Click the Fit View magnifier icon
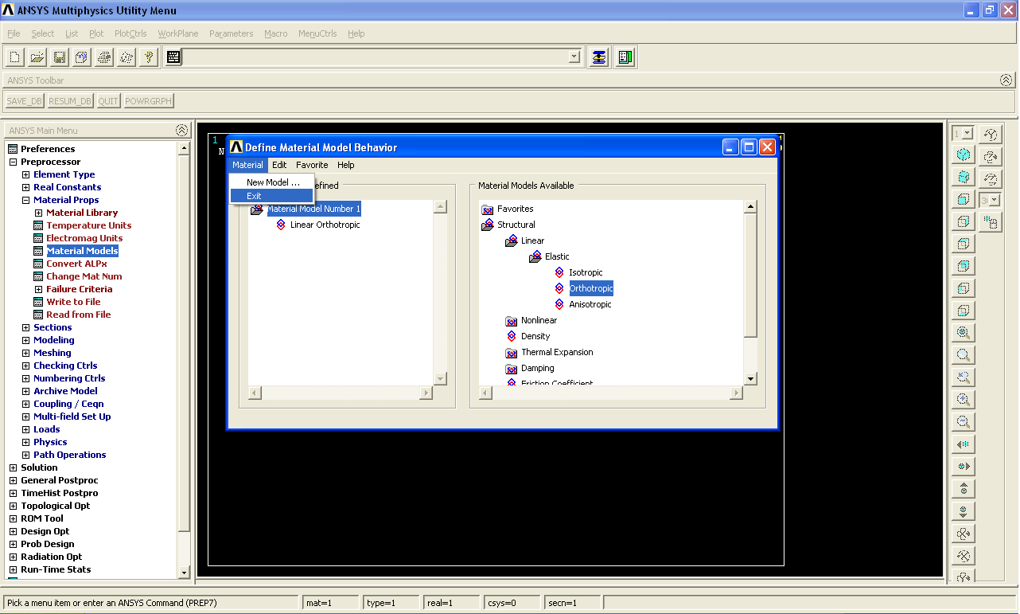The image size is (1020, 614). pos(964,333)
